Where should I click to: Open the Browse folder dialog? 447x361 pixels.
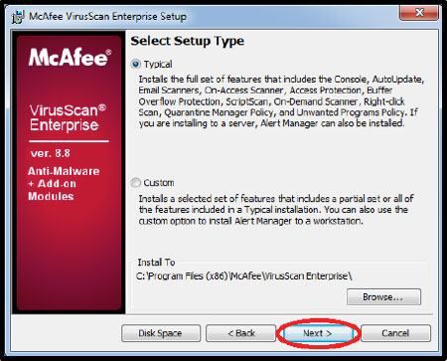[383, 296]
